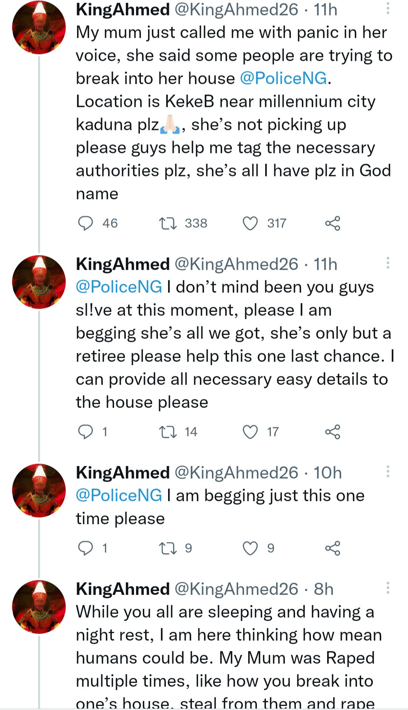The width and height of the screenshot is (408, 710).
Task: Reply to 'begging just this one time' tweet
Action: (x=85, y=548)
